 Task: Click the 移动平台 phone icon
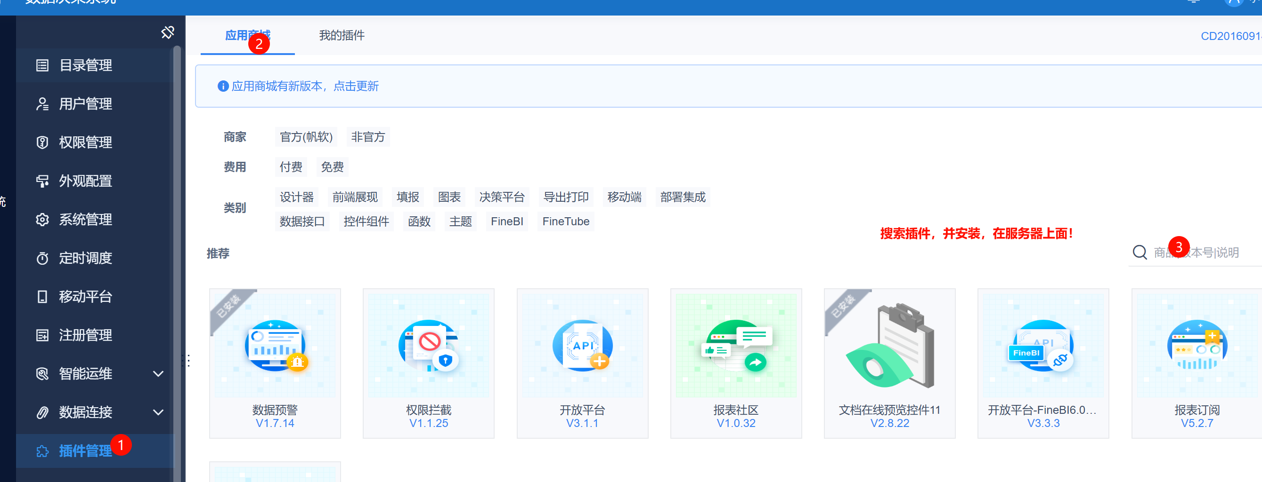[x=42, y=297]
